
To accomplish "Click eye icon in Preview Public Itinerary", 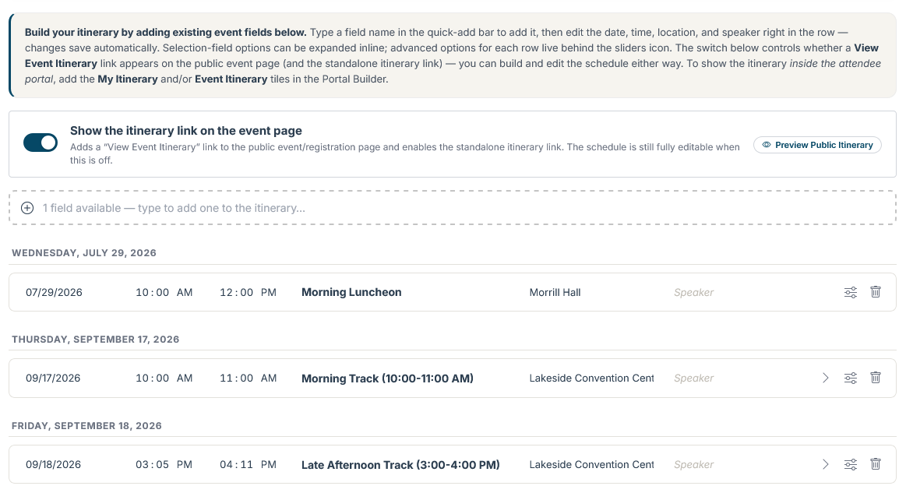I will (767, 145).
